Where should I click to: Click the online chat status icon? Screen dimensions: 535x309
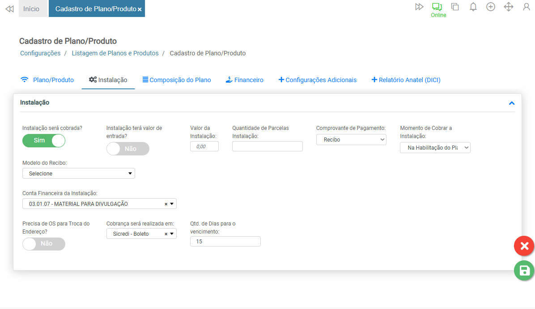[x=437, y=7]
